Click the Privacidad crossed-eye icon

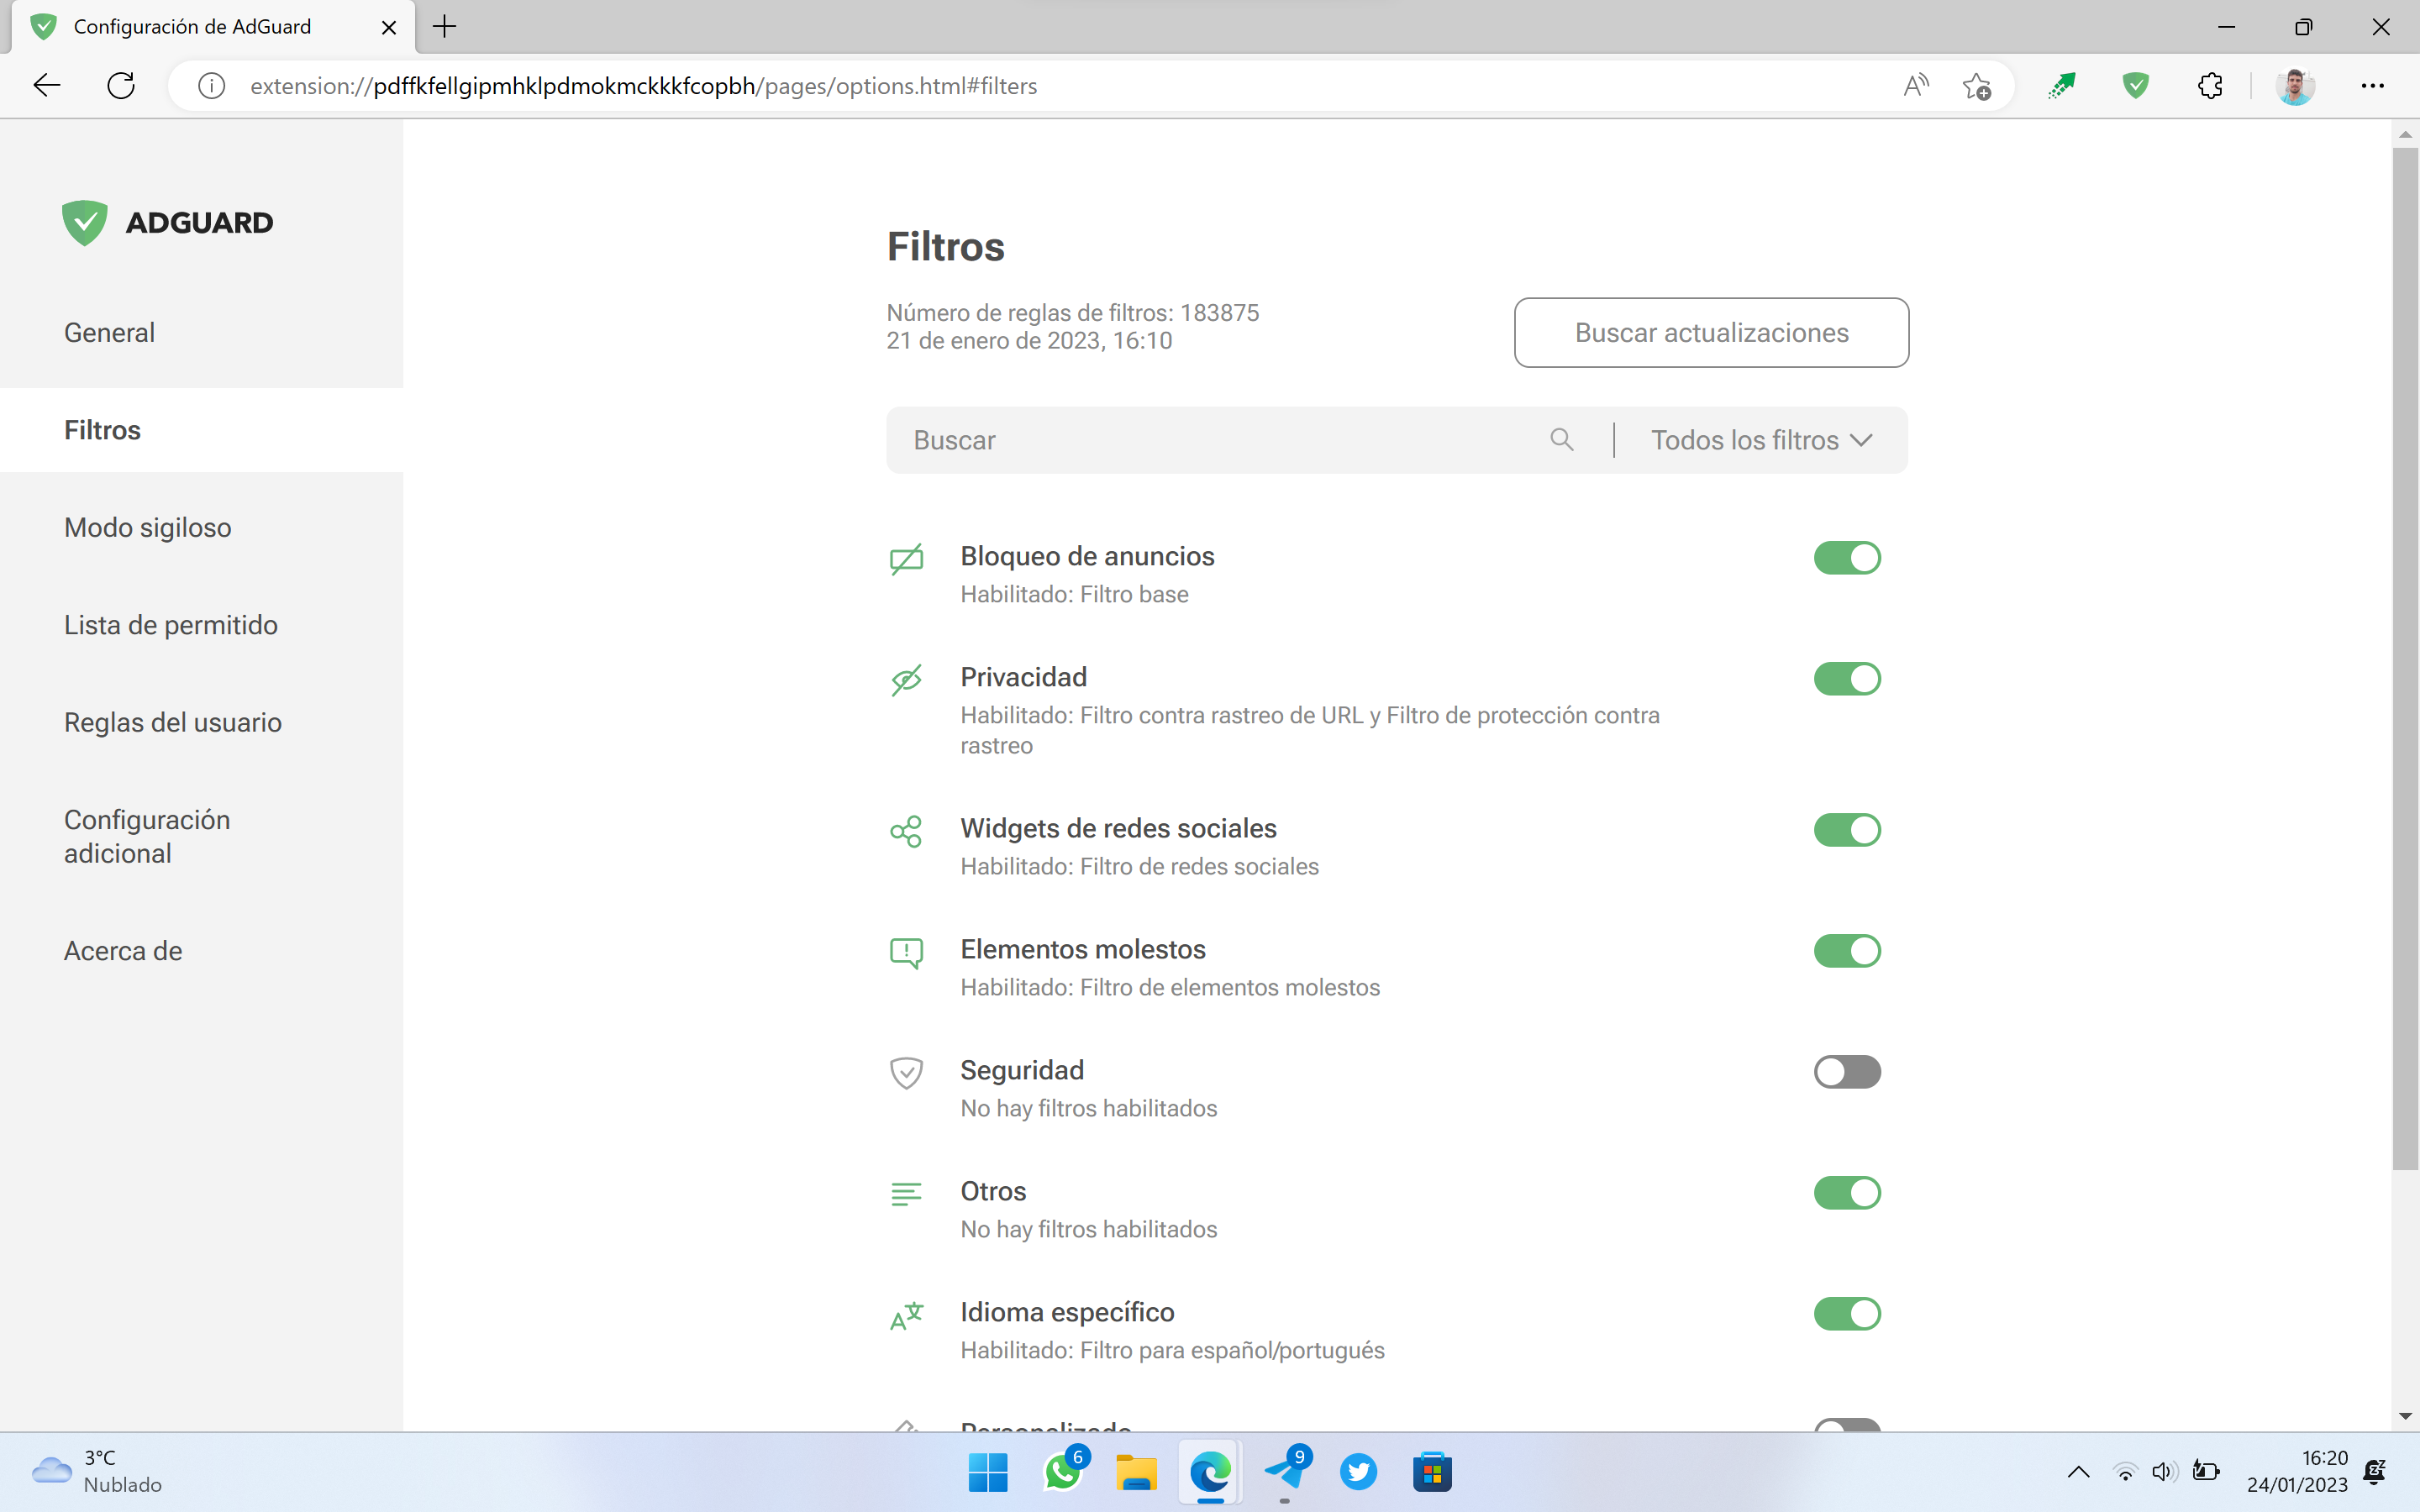click(906, 679)
